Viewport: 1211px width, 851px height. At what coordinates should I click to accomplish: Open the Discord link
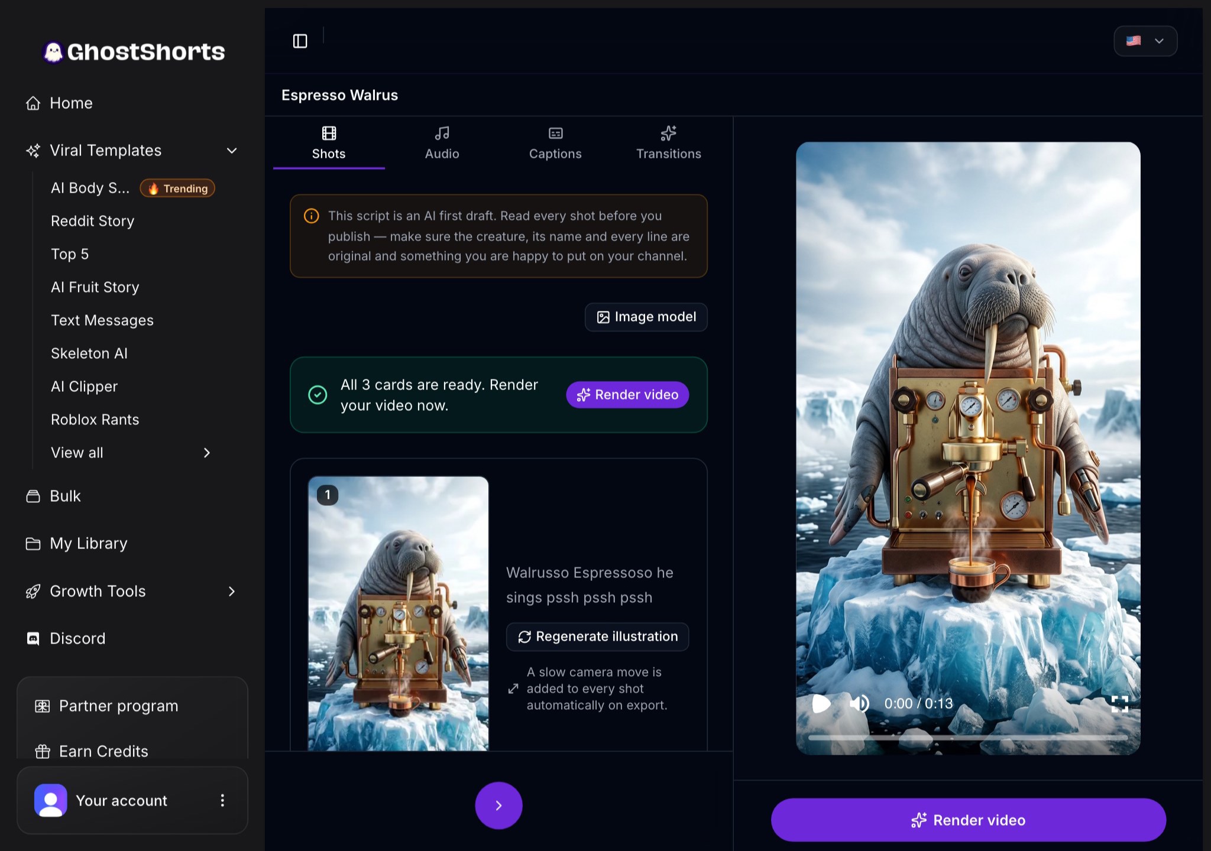click(x=66, y=638)
